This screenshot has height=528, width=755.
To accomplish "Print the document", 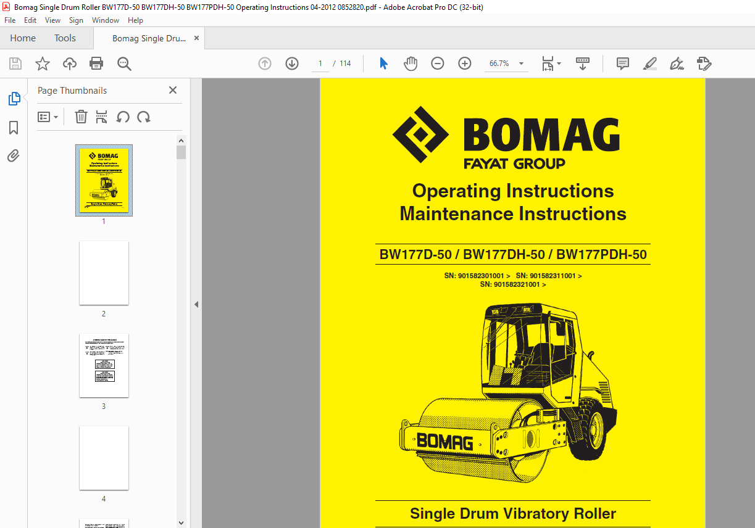I will (96, 64).
